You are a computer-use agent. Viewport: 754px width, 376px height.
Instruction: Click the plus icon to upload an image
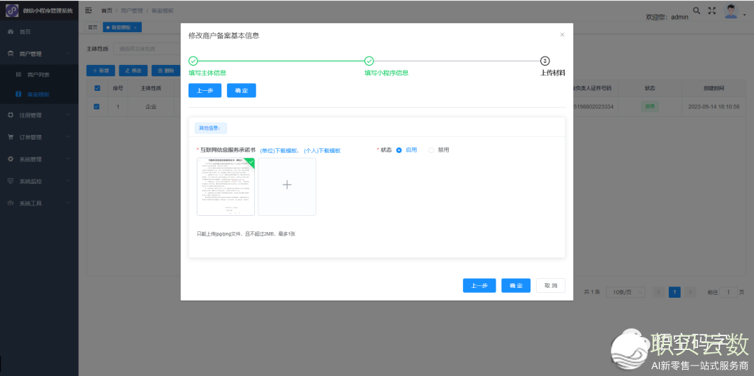pyautogui.click(x=287, y=185)
